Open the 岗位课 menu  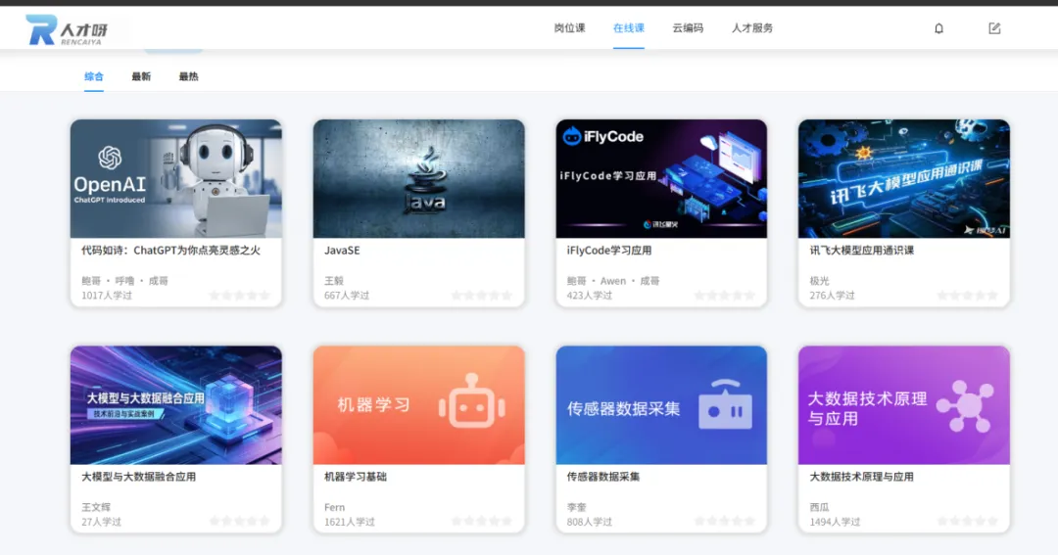coord(569,28)
